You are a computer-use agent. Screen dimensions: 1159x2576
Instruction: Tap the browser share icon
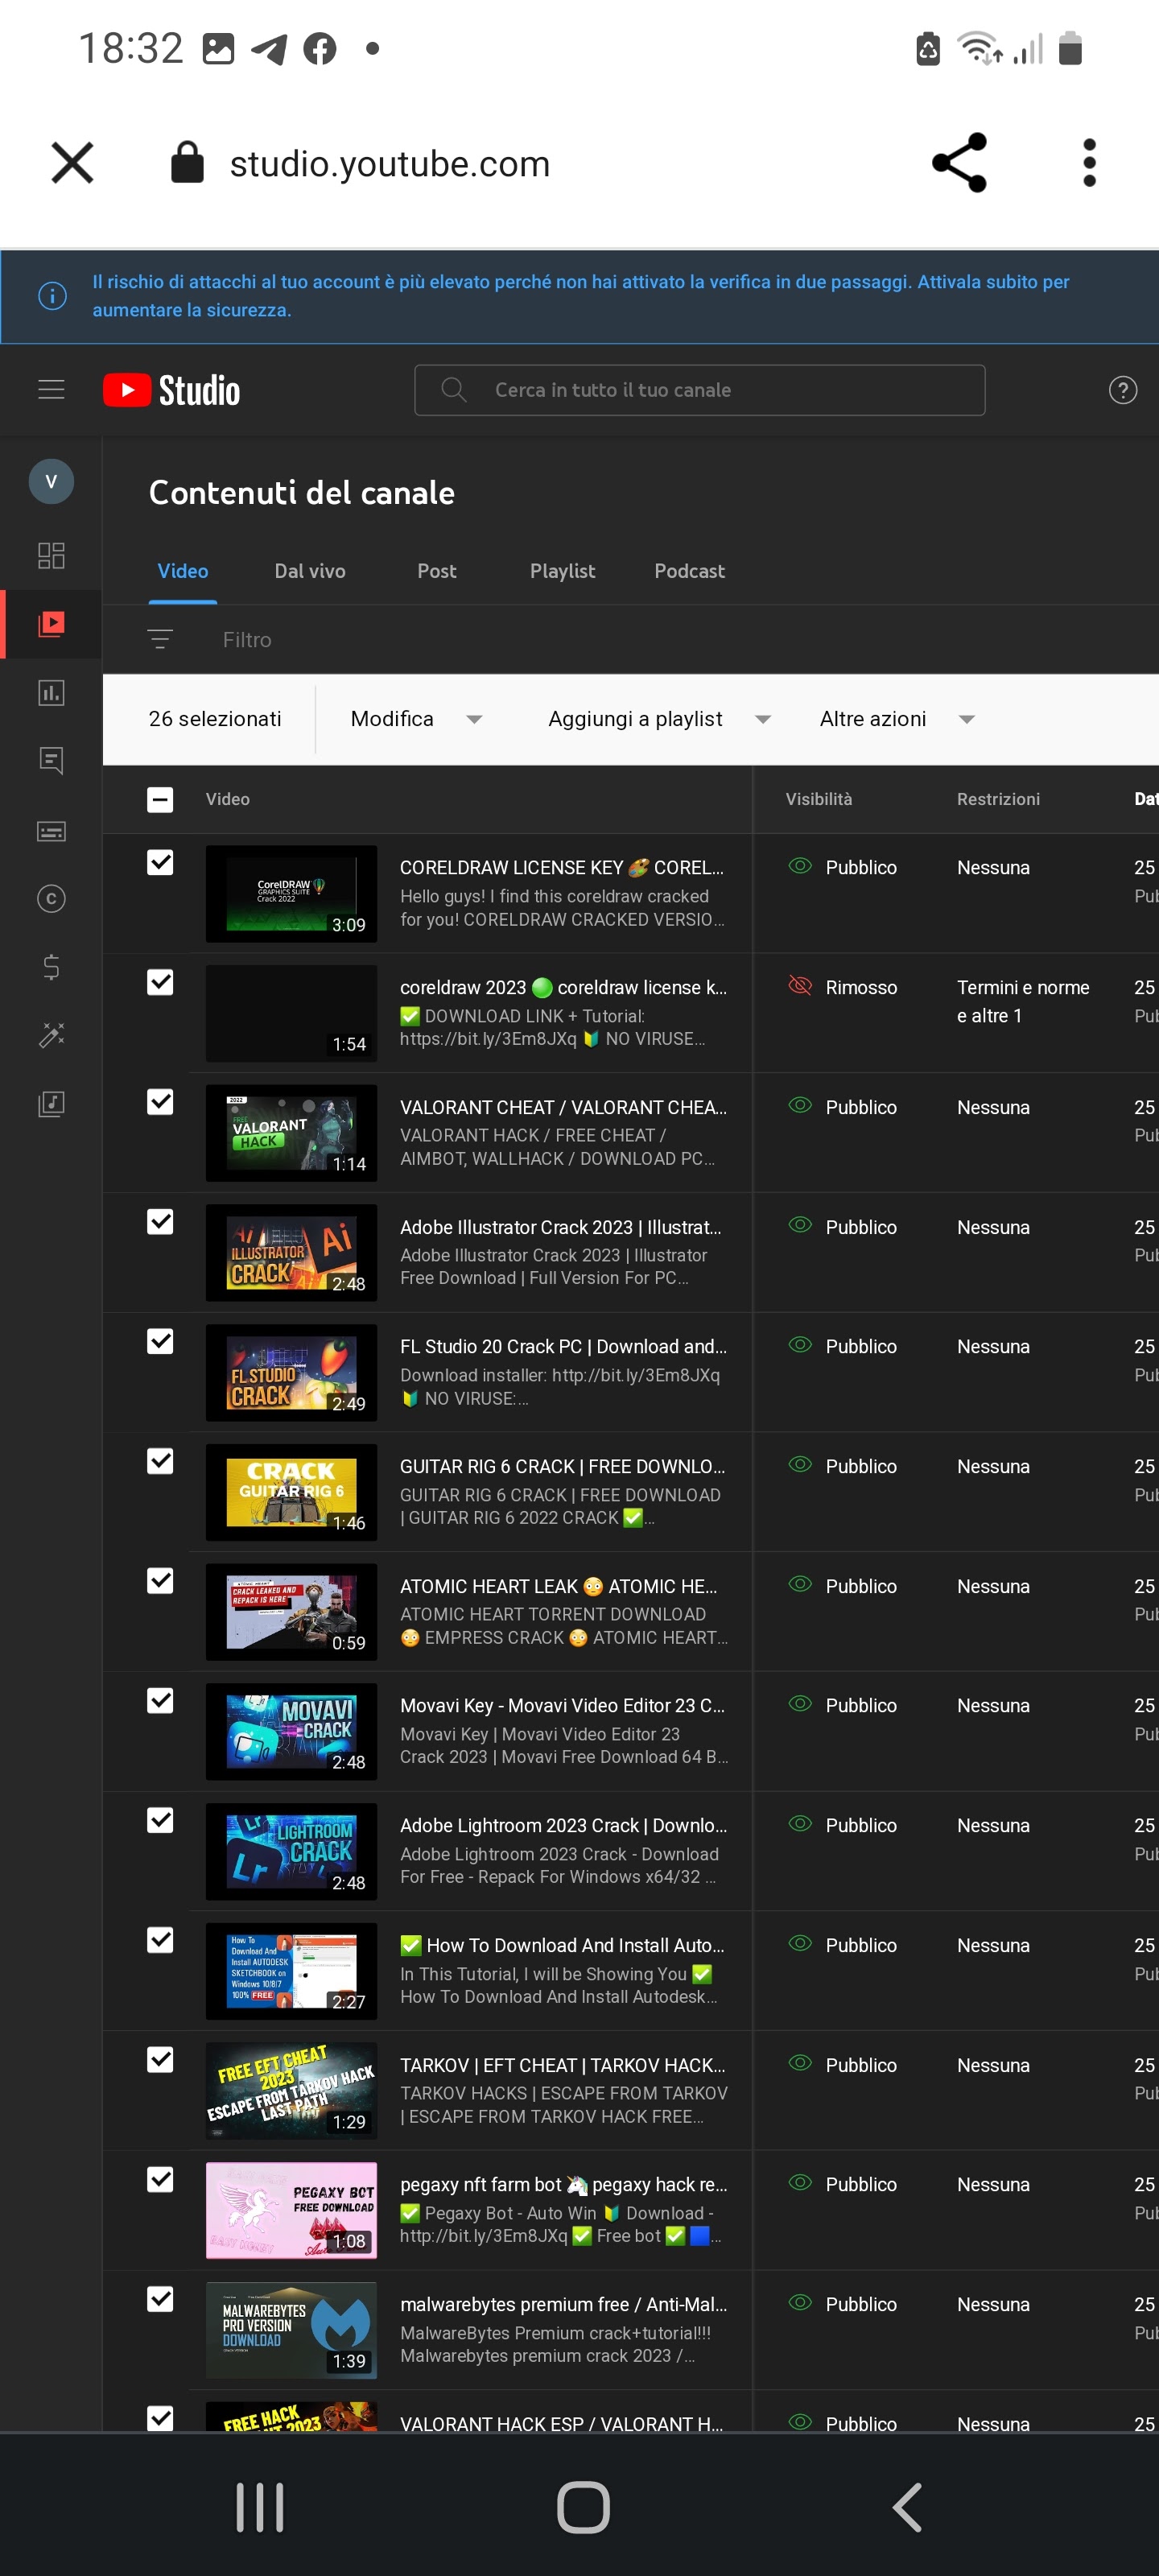coord(959,163)
